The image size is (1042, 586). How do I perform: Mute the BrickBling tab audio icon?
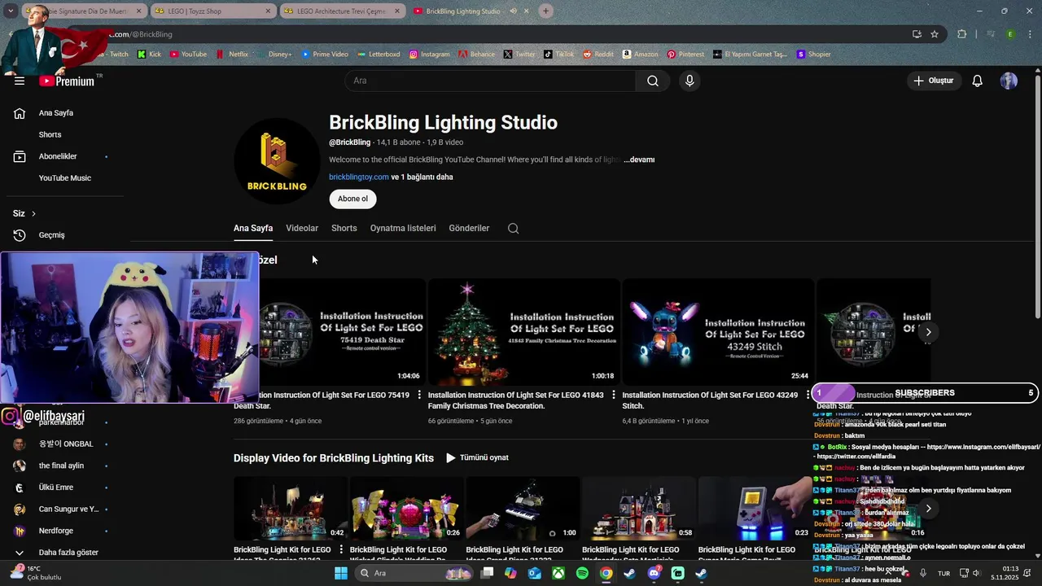[513, 11]
